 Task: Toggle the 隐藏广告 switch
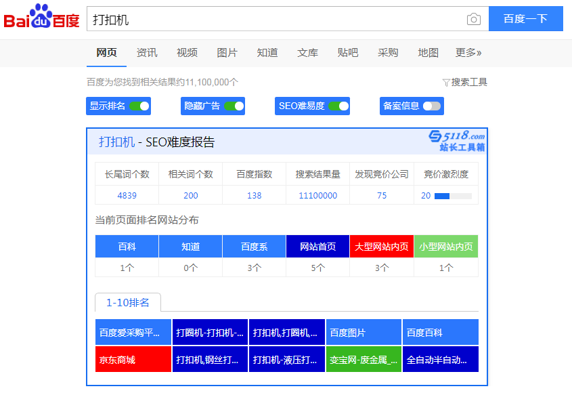click(x=234, y=106)
